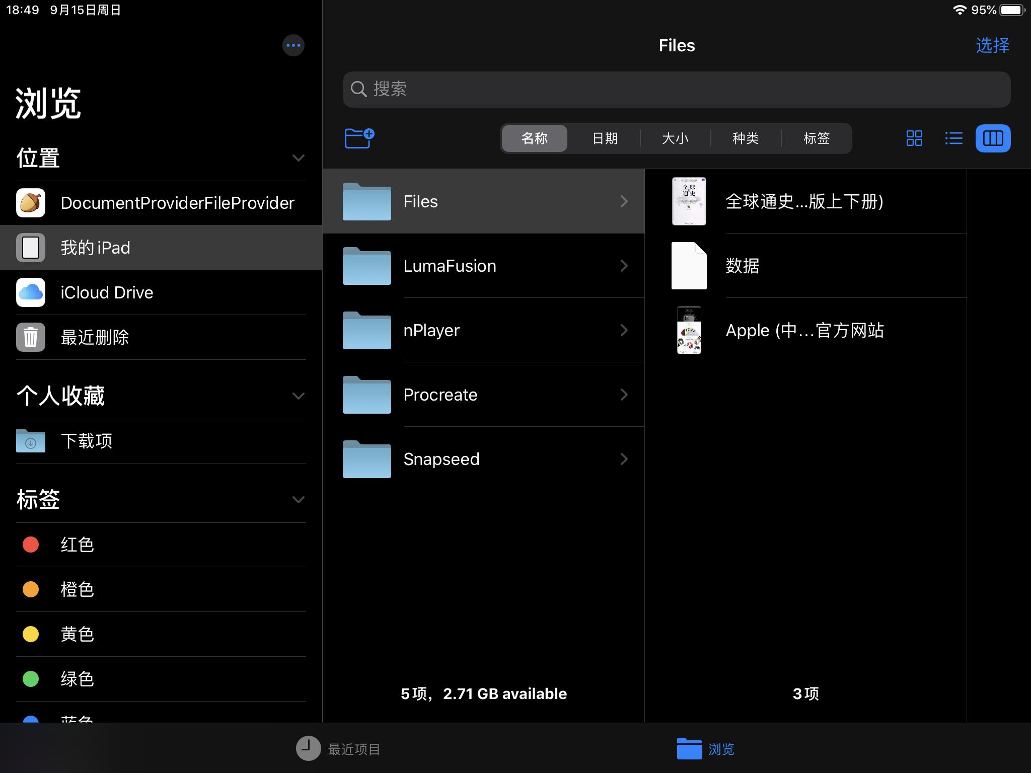Image resolution: width=1031 pixels, height=773 pixels.
Task: Collapse the 标签 section
Action: 298,500
